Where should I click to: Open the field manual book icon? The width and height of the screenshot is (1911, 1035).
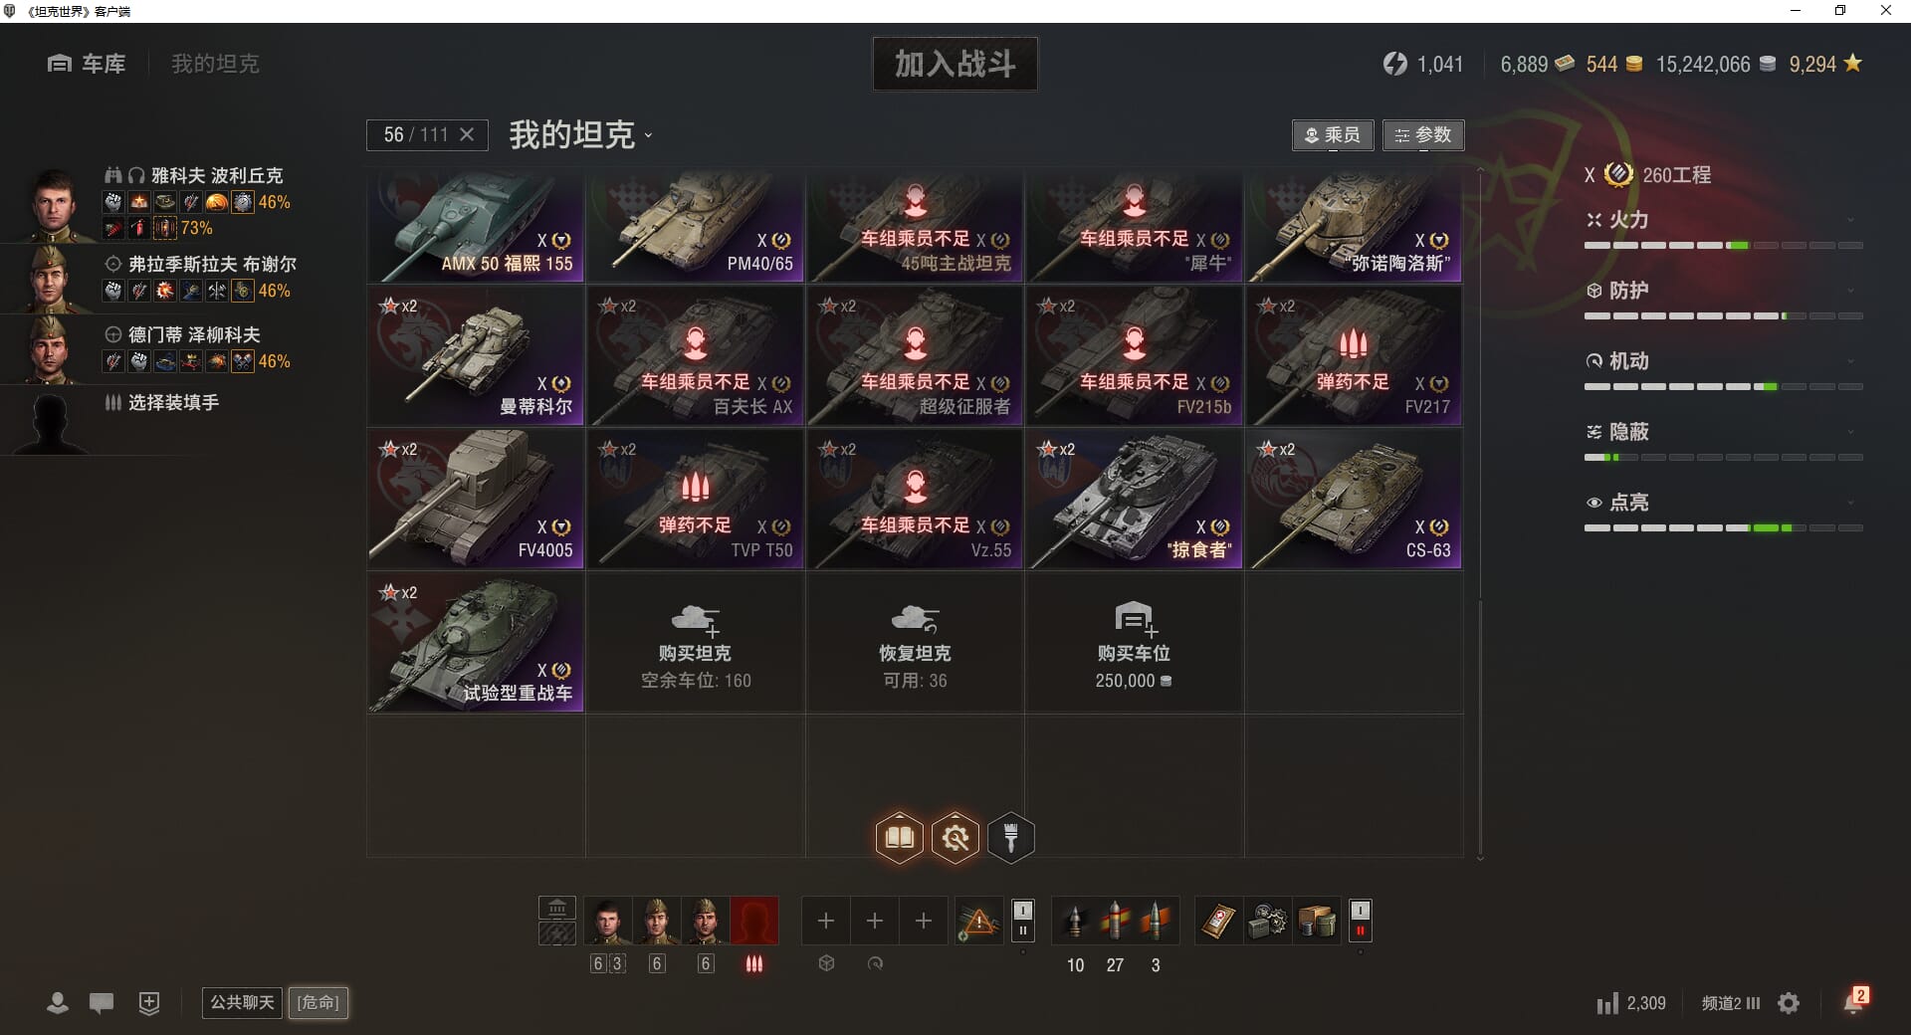pos(900,838)
